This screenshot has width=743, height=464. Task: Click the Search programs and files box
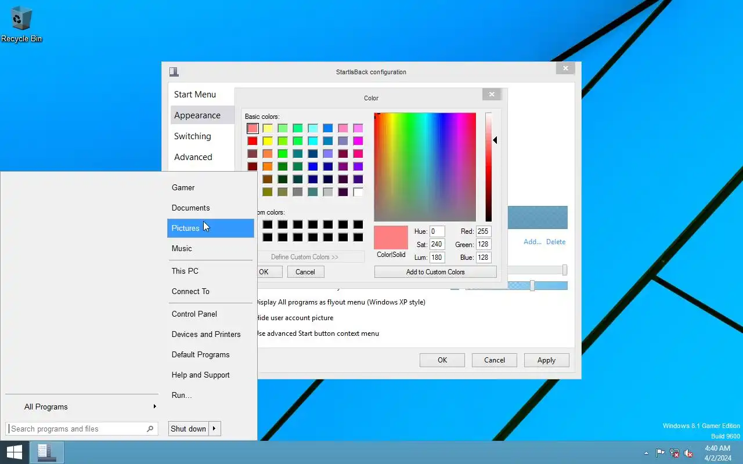coord(82,429)
